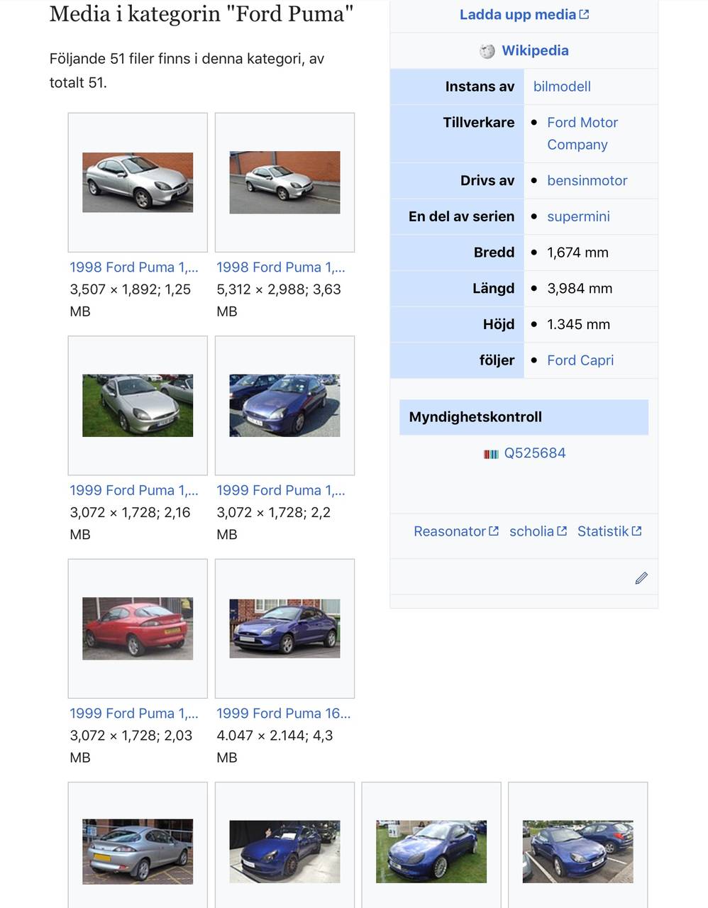Click the följer label
708x908 pixels.
pos(497,360)
